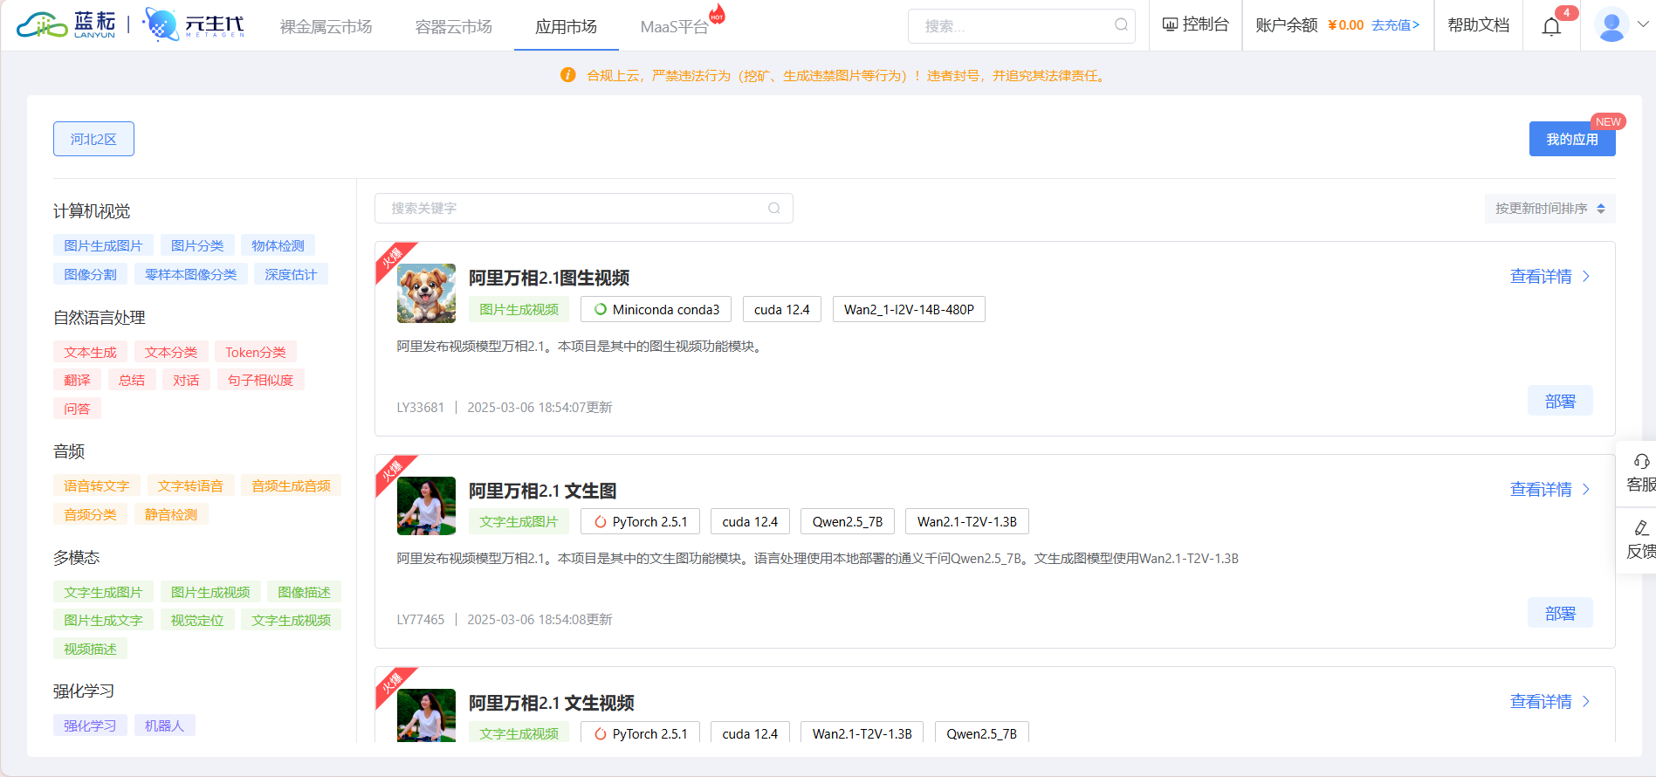This screenshot has height=777, width=1656.
Task: Select the 机器人 tag
Action: 164,725
